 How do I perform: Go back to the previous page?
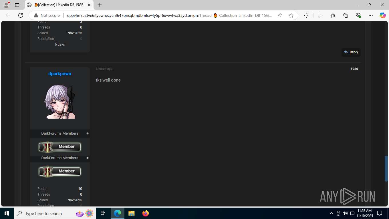coord(8,15)
